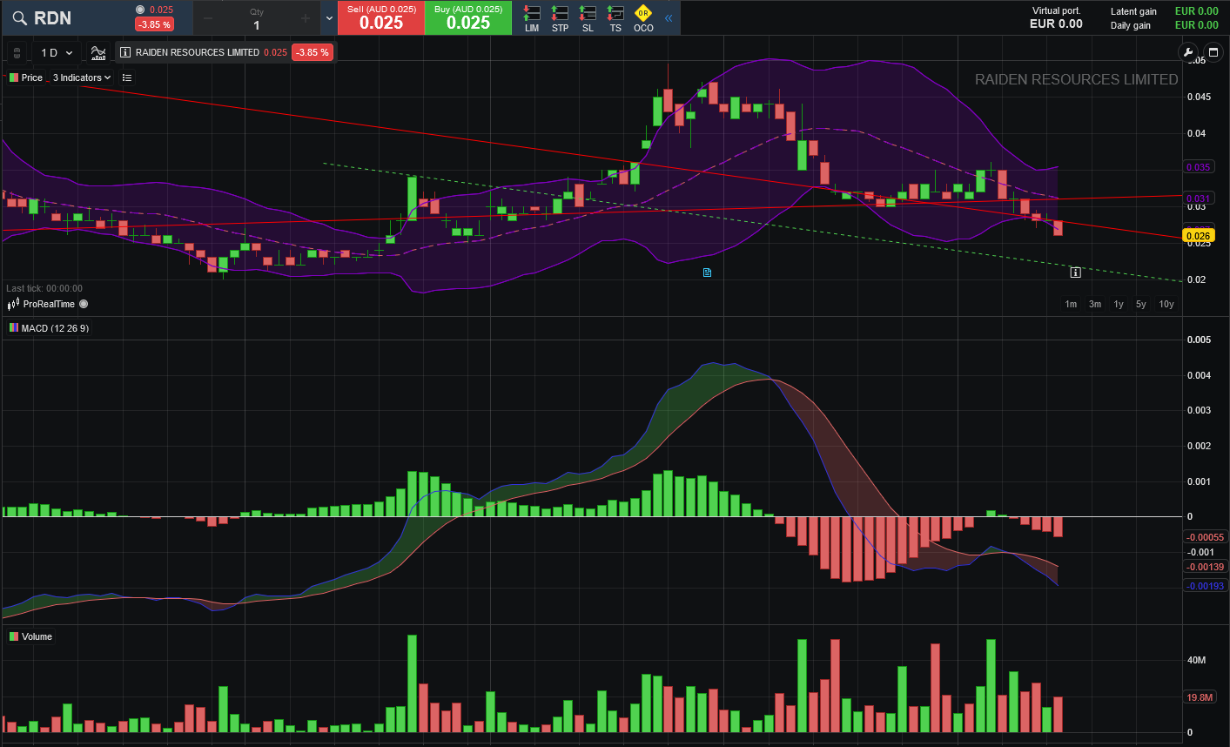
Task: Open the Volume indicator label
Action: tap(37, 636)
